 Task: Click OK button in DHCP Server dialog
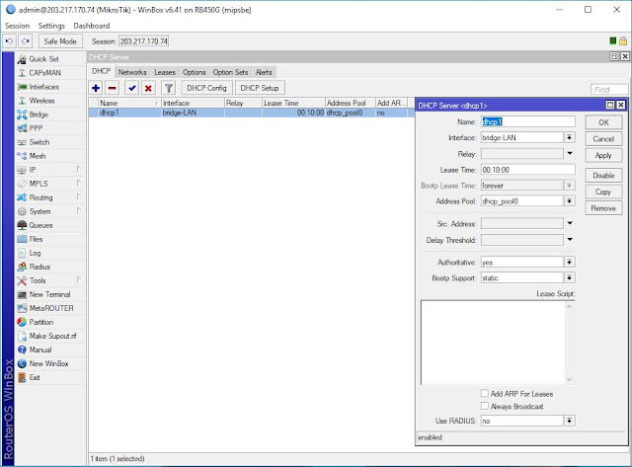603,122
